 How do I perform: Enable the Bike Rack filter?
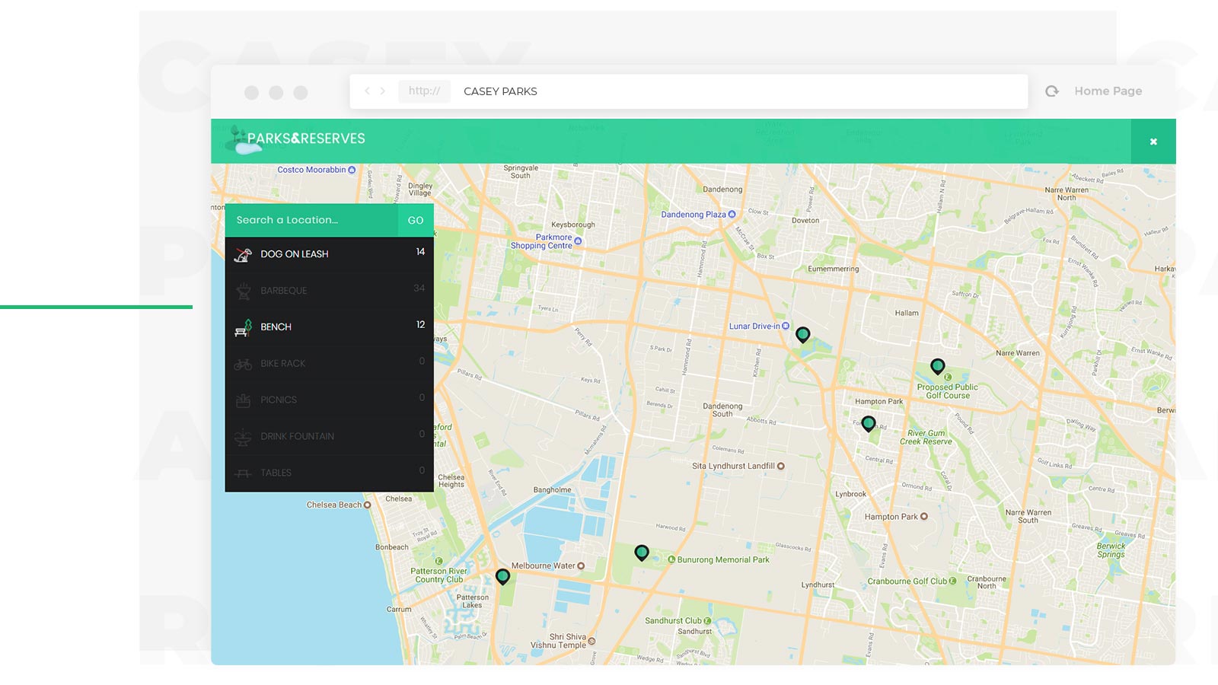click(x=329, y=364)
